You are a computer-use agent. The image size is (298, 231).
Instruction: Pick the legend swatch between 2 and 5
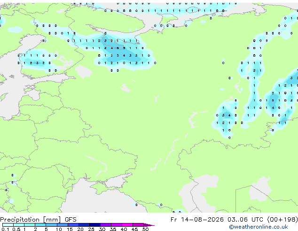[x=40, y=225]
